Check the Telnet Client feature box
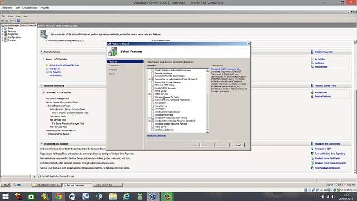Viewport: 357px width, 201px height. point(153,103)
